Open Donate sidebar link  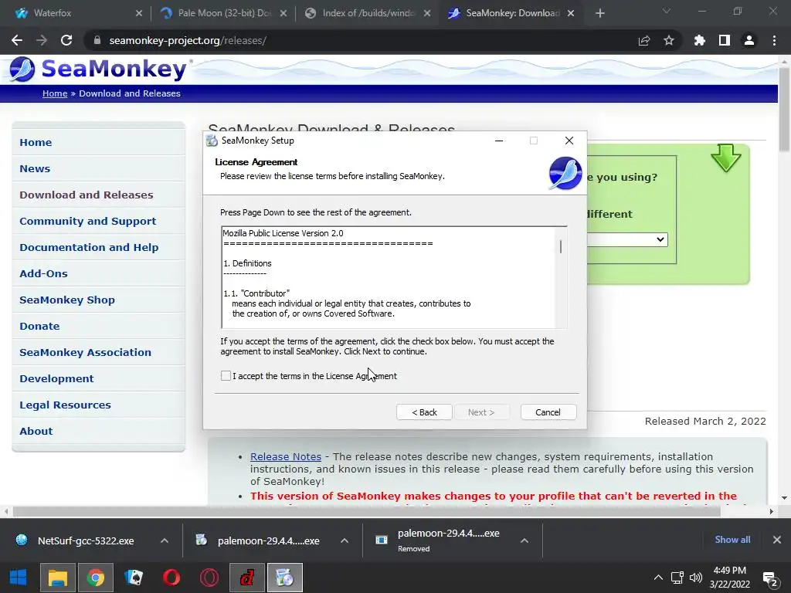click(x=39, y=326)
